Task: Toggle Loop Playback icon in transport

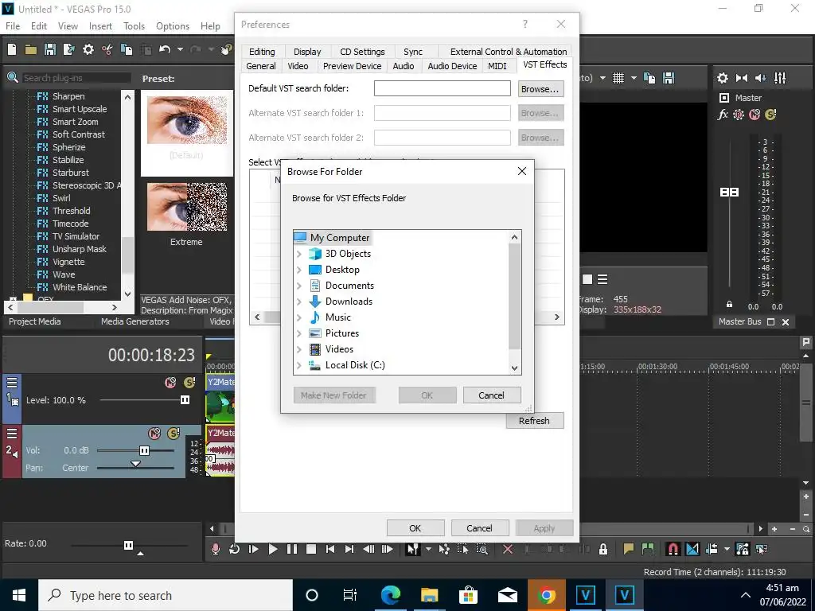Action: pos(235,549)
